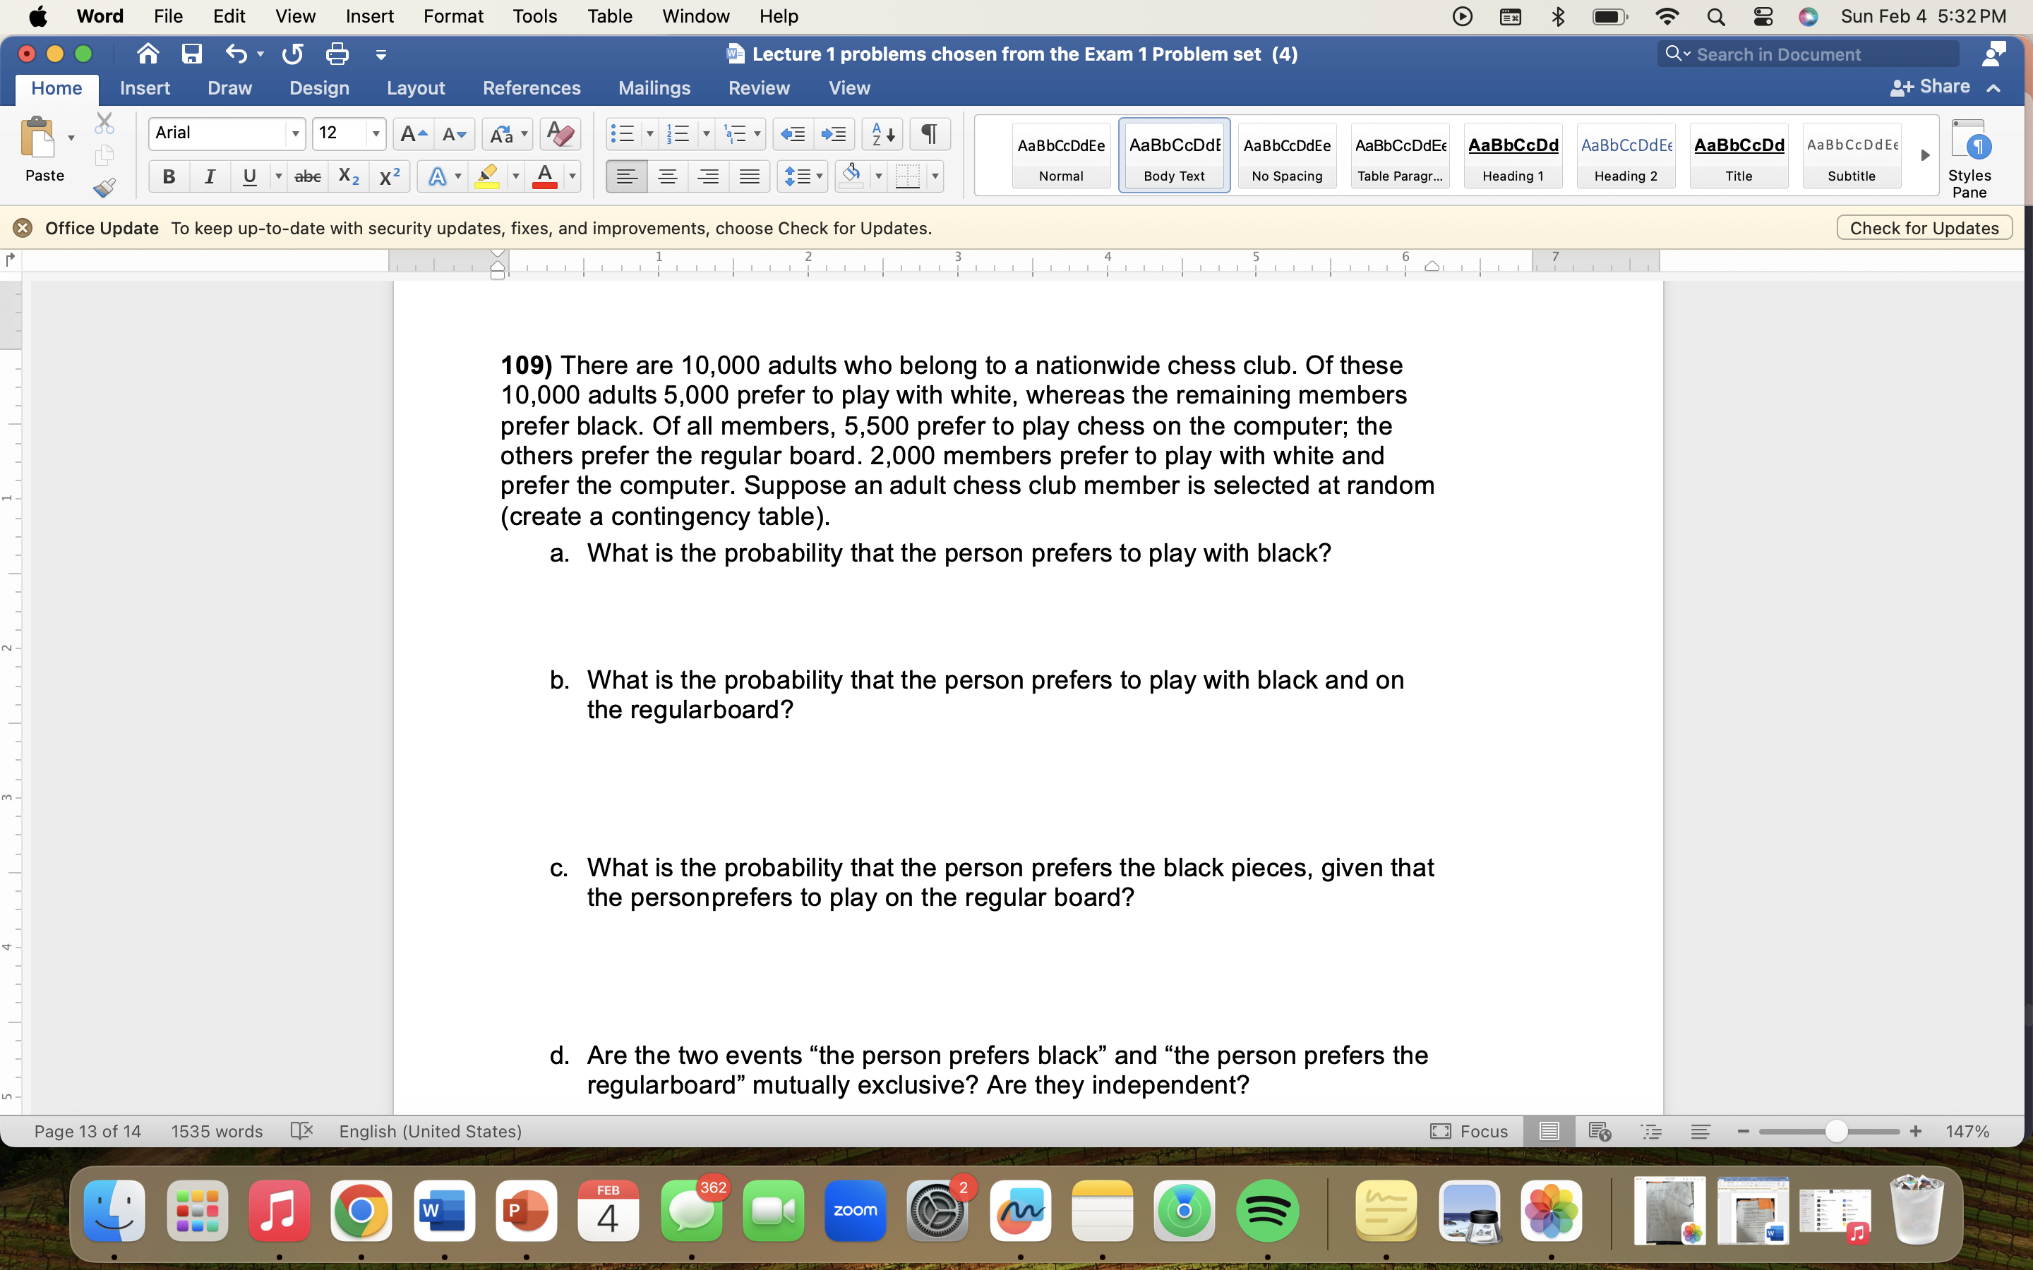Screen dimensions: 2033x1270
Task: Toggle show paragraph marks
Action: (x=929, y=133)
